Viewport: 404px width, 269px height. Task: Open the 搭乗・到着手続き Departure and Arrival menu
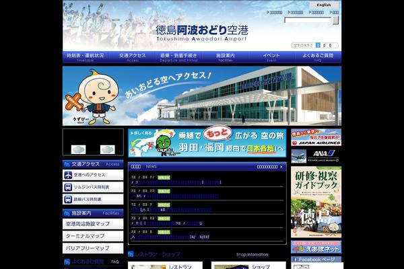coord(179,57)
